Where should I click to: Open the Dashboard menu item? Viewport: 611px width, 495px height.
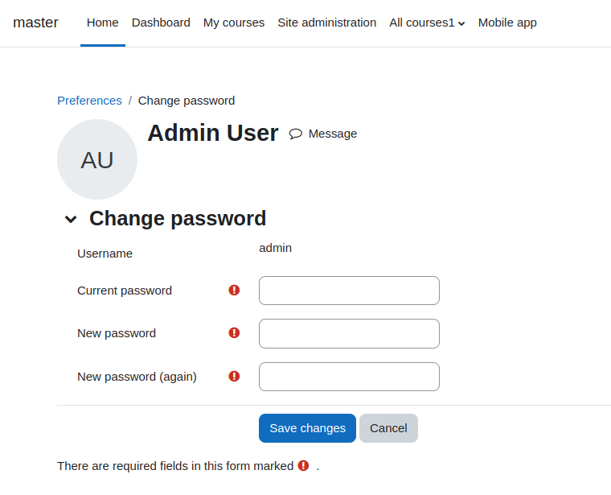[x=161, y=23]
